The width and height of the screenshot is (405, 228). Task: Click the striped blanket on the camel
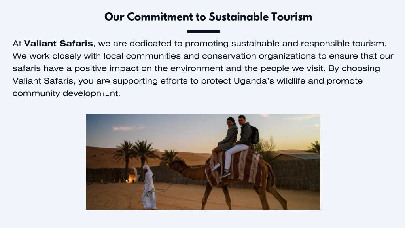(234, 167)
